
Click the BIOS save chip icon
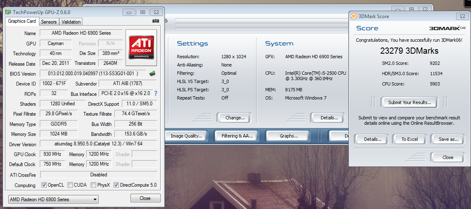[152, 74]
